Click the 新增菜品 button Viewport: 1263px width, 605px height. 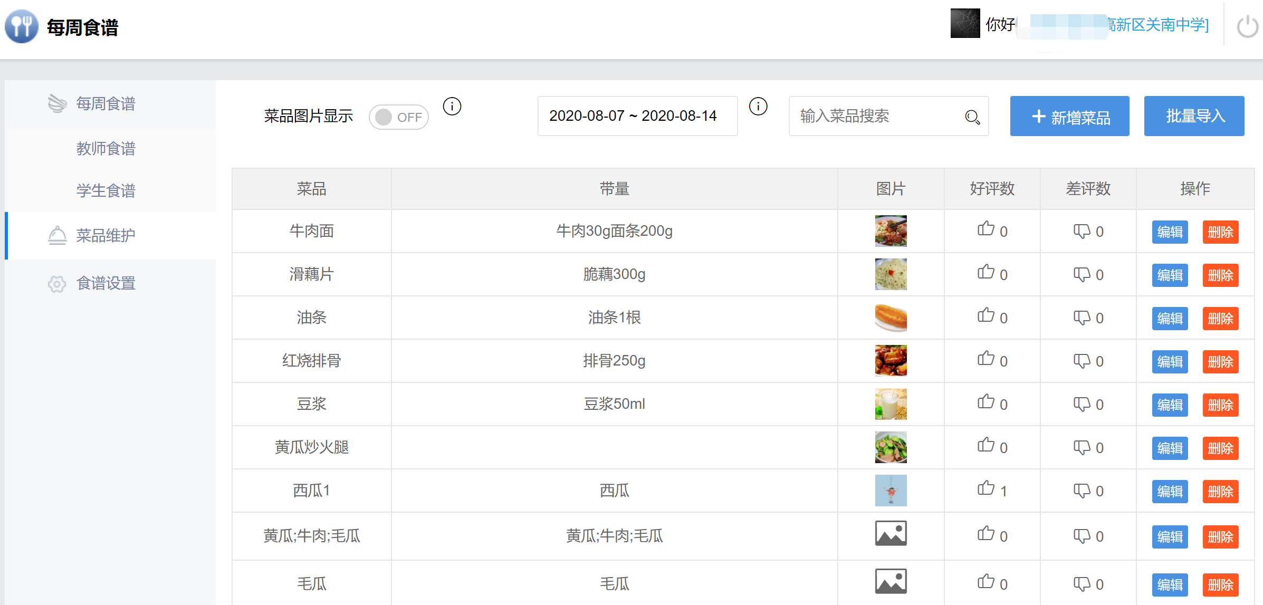tap(1069, 116)
